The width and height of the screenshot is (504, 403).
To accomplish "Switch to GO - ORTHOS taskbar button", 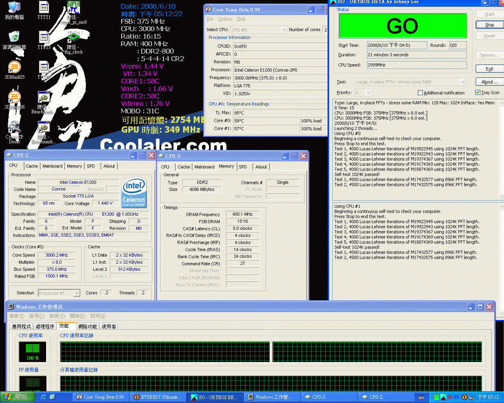I will [x=216, y=397].
